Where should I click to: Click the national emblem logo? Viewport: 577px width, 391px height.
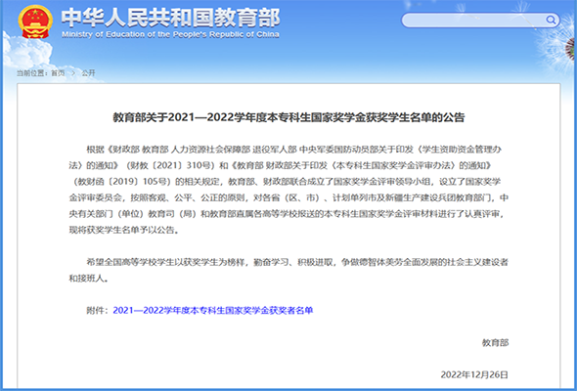click(35, 22)
